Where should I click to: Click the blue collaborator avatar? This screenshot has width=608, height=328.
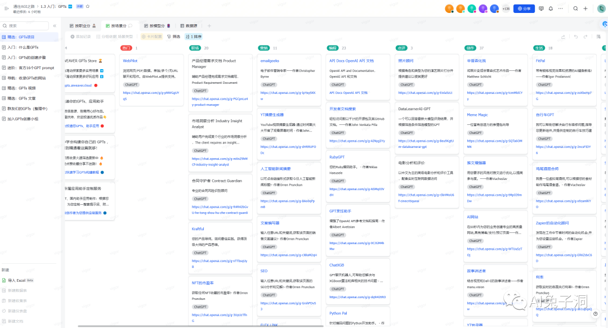[x=494, y=8]
